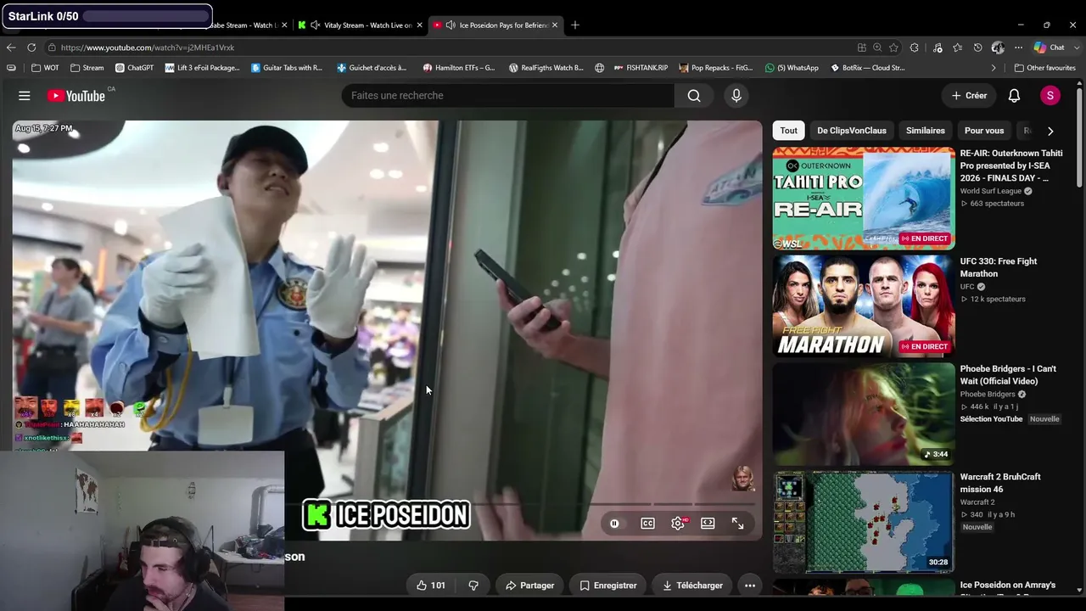Go back with browser back arrow
This screenshot has width=1086, height=611.
[x=11, y=48]
